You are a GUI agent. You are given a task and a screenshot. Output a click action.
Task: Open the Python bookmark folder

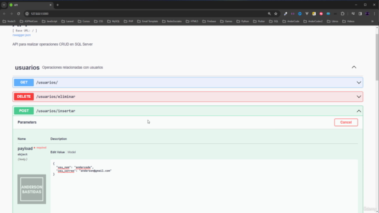(242, 21)
